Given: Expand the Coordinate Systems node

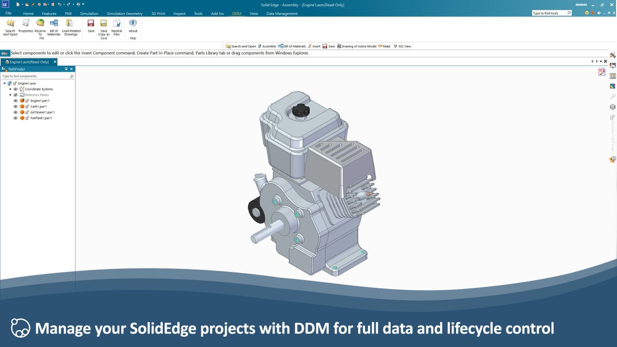Looking at the screenshot, I should pos(10,89).
